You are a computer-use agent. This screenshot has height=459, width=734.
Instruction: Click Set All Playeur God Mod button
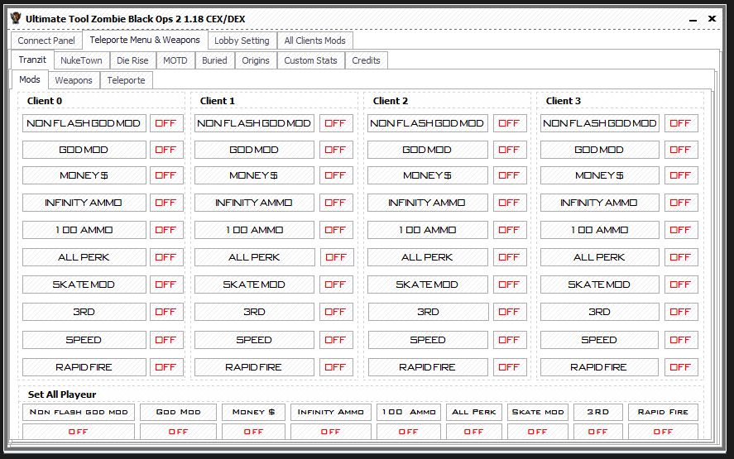[x=179, y=412]
